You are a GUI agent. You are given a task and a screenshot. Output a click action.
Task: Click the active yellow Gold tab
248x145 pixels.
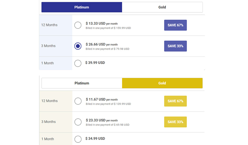tap(162, 83)
